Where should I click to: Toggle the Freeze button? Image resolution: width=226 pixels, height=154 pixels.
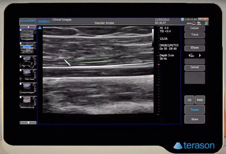pos(195,110)
